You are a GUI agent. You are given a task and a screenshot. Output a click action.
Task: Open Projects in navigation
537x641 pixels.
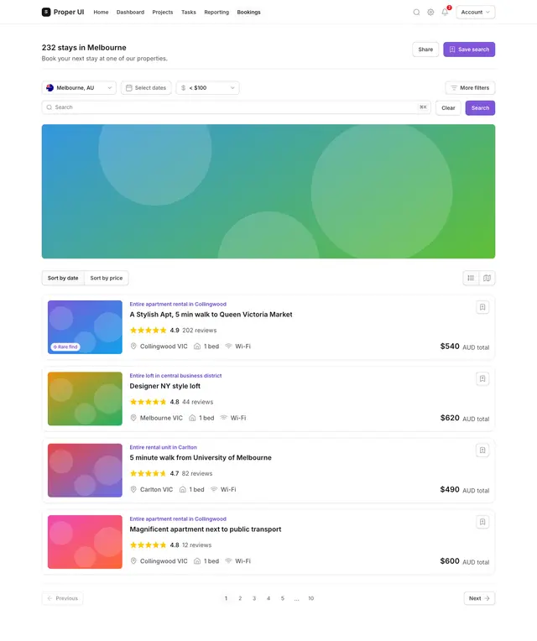pyautogui.click(x=163, y=13)
